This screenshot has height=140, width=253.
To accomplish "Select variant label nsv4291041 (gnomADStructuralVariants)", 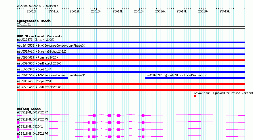I will [223, 93].
